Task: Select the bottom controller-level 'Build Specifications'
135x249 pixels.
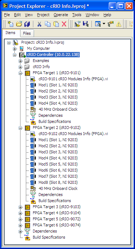Action: (x=49, y=237)
